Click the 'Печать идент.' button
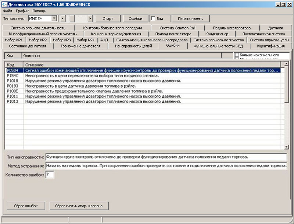Screen dimensions: 294x224 tap(190, 18)
